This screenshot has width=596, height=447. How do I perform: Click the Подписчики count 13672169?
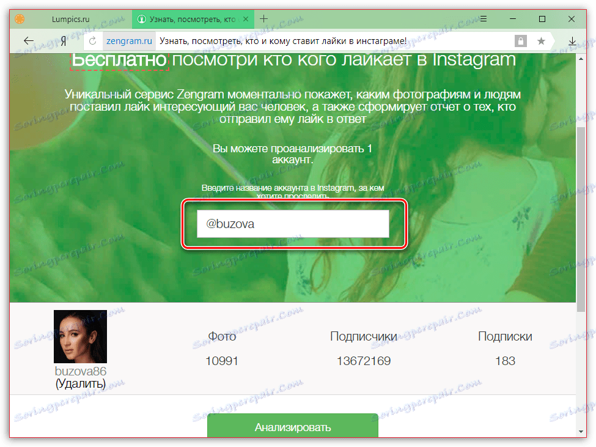click(x=364, y=361)
